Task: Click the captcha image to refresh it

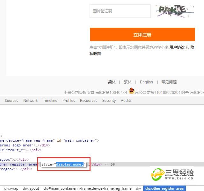Action: 175,11
